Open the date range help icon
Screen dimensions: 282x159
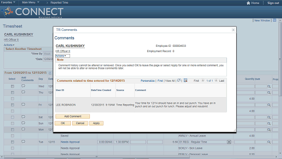(x=50, y=73)
